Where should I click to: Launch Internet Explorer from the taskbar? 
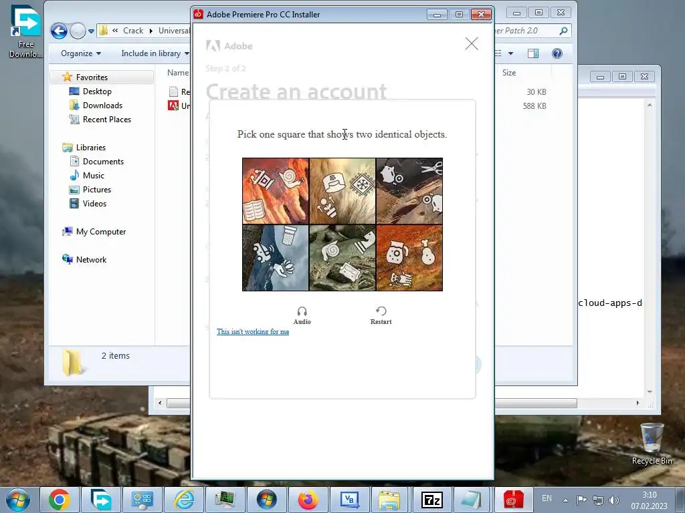pyautogui.click(x=184, y=500)
